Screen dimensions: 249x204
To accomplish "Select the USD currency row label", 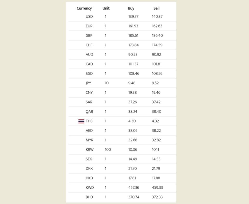I will [89, 17].
